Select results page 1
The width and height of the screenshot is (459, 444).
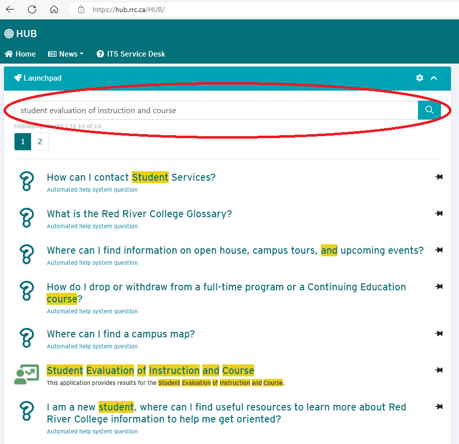coord(23,142)
